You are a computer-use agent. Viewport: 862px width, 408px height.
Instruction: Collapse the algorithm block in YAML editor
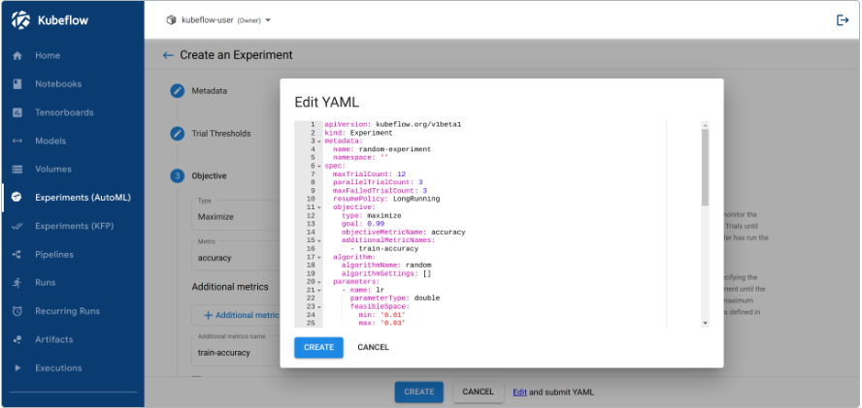[318, 257]
